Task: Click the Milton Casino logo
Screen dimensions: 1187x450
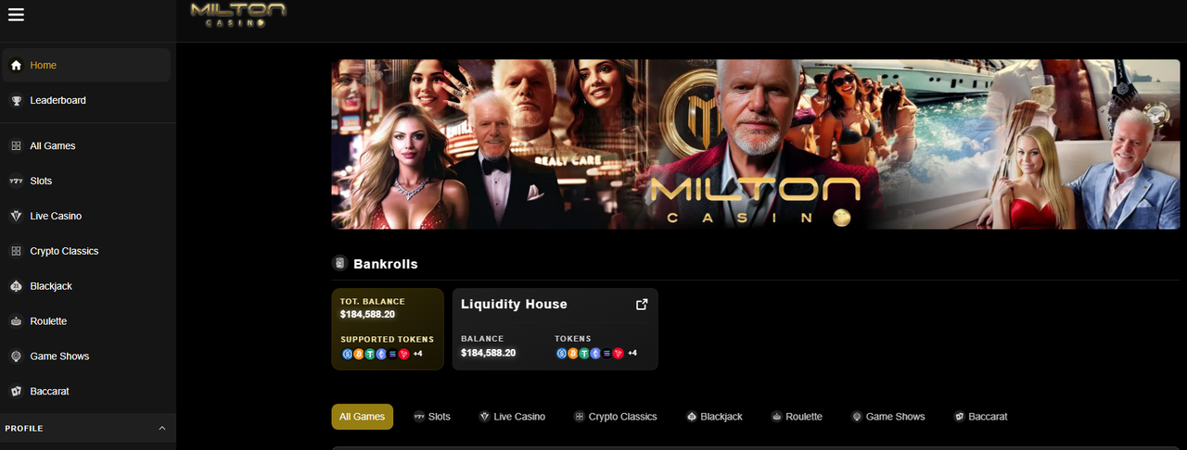Action: [x=238, y=14]
